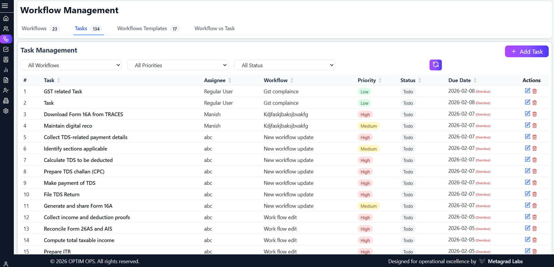Click Medium priority badge for Maintain digital reco
The height and width of the screenshot is (267, 554).
click(x=368, y=126)
